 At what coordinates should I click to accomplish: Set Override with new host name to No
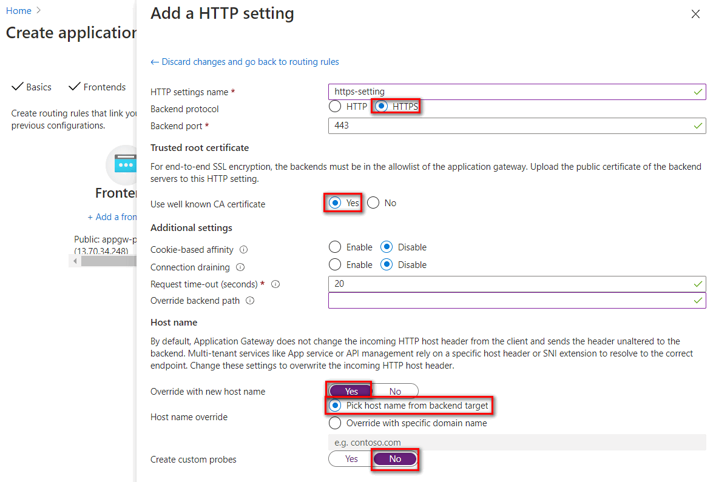tap(395, 390)
